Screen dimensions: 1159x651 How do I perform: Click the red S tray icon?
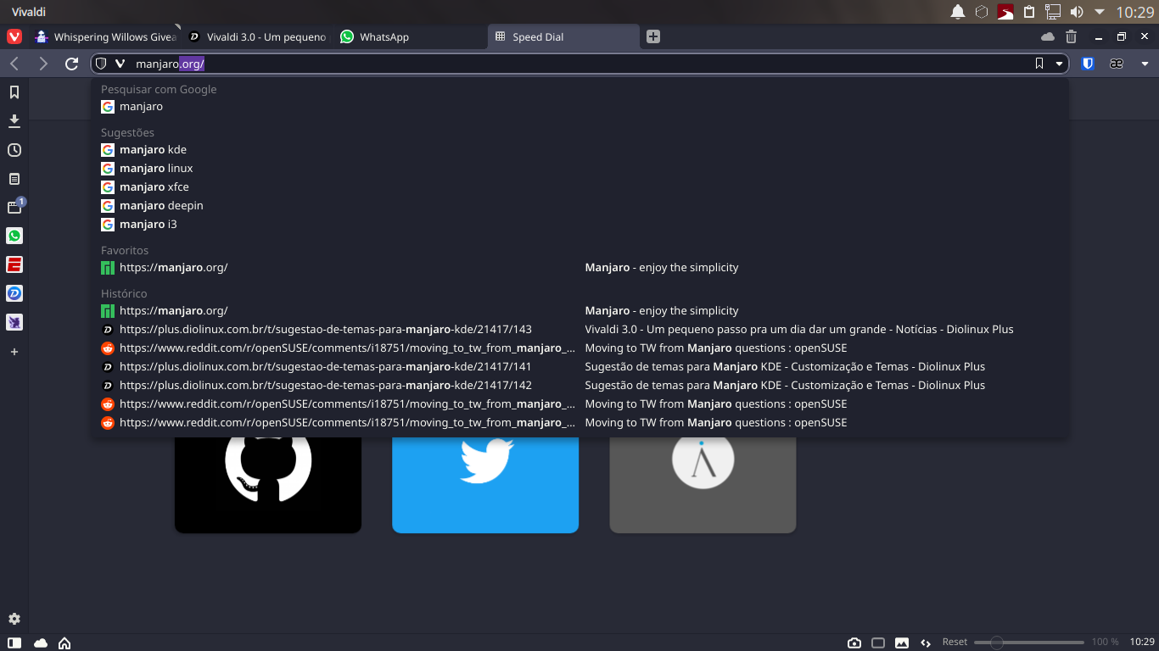pyautogui.click(x=1005, y=12)
